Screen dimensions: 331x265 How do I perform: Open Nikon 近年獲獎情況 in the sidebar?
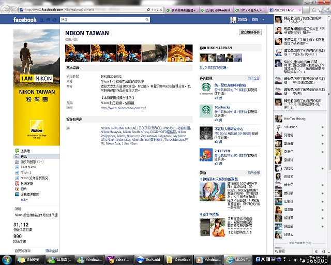[34, 178]
